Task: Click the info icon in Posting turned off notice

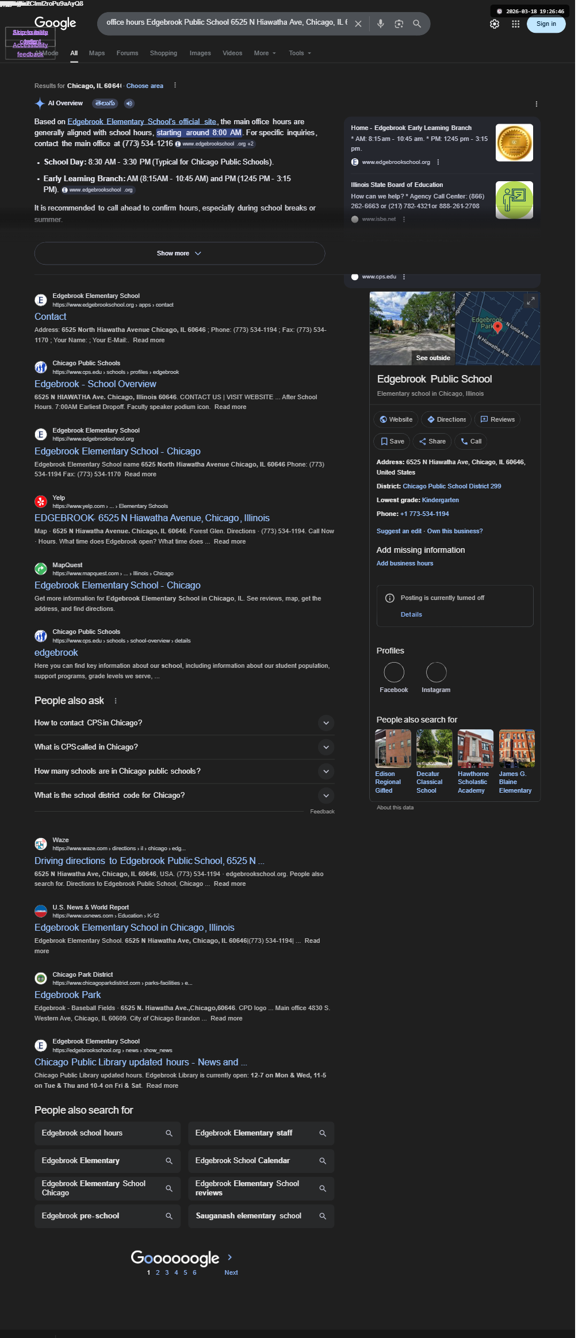Action: 390,598
